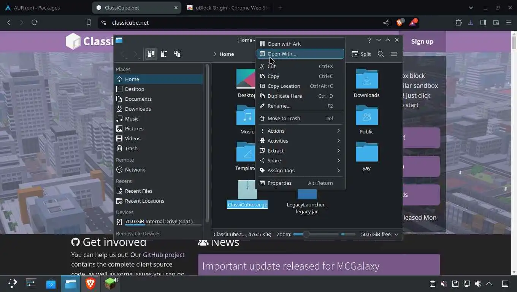The image size is (517, 292).
Task: Open Properties from the context menu
Action: click(x=300, y=183)
